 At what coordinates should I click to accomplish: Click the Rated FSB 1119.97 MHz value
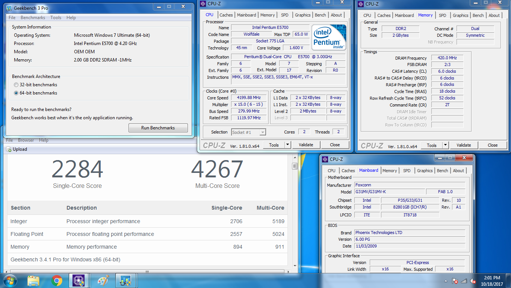[248, 118]
